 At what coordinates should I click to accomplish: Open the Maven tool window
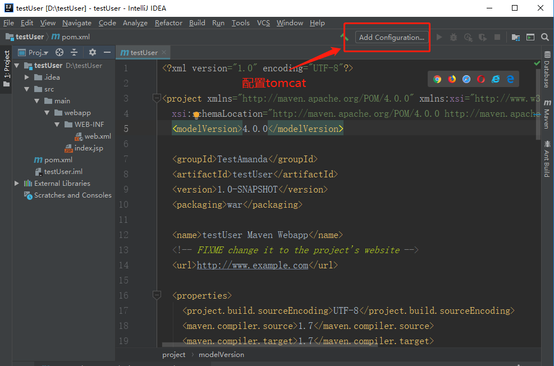click(547, 114)
